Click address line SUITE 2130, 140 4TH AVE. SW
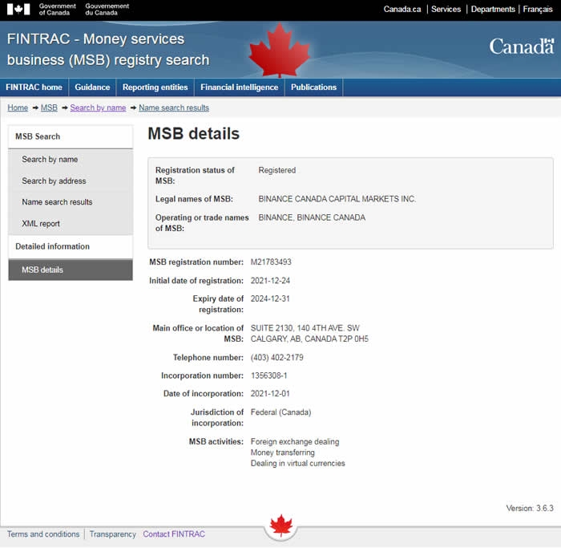Viewport: 561px width, 548px height. (x=305, y=328)
